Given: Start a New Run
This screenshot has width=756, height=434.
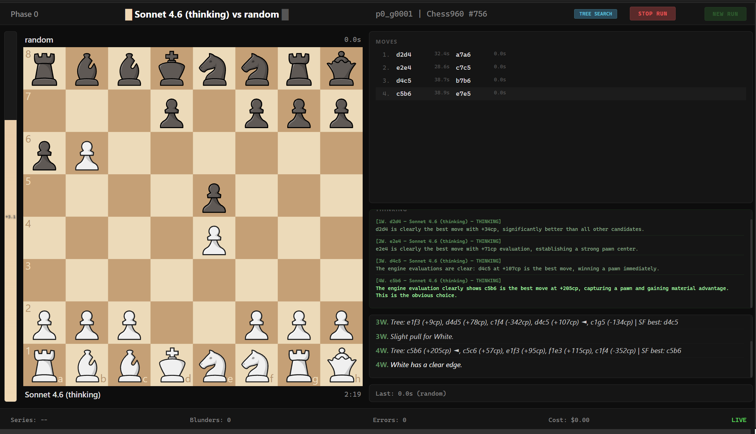Looking at the screenshot, I should [x=725, y=14].
